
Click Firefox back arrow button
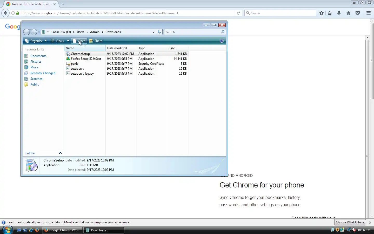(5, 13)
